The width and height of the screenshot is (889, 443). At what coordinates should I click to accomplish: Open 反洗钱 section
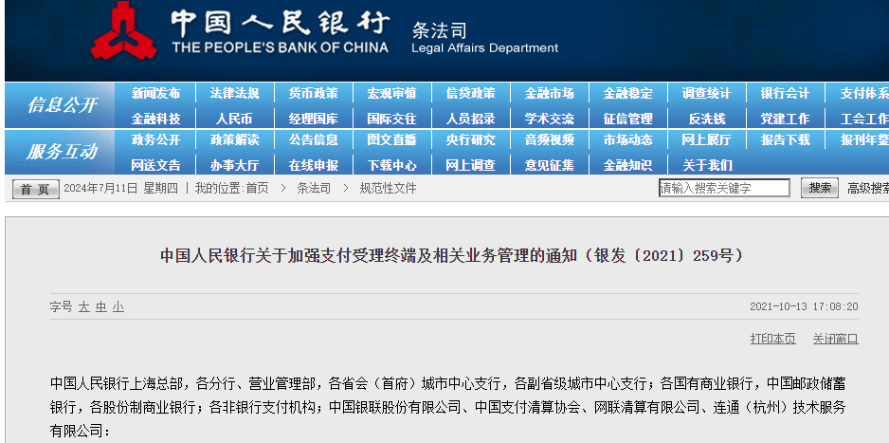[x=706, y=119]
